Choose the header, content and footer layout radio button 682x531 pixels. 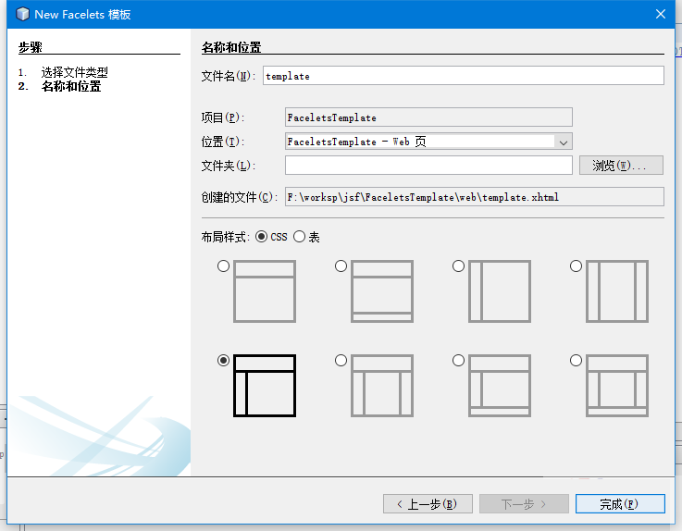pyautogui.click(x=341, y=266)
